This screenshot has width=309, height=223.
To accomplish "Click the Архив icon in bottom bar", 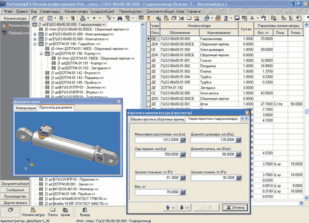I will tap(66, 210).
